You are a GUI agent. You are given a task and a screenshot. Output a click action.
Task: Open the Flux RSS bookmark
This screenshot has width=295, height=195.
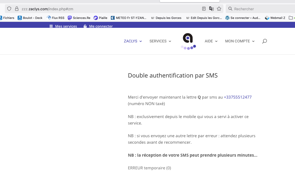coord(55,18)
